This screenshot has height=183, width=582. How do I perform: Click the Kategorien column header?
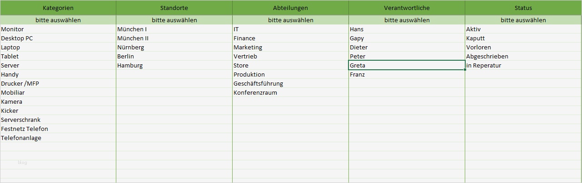tap(58, 8)
